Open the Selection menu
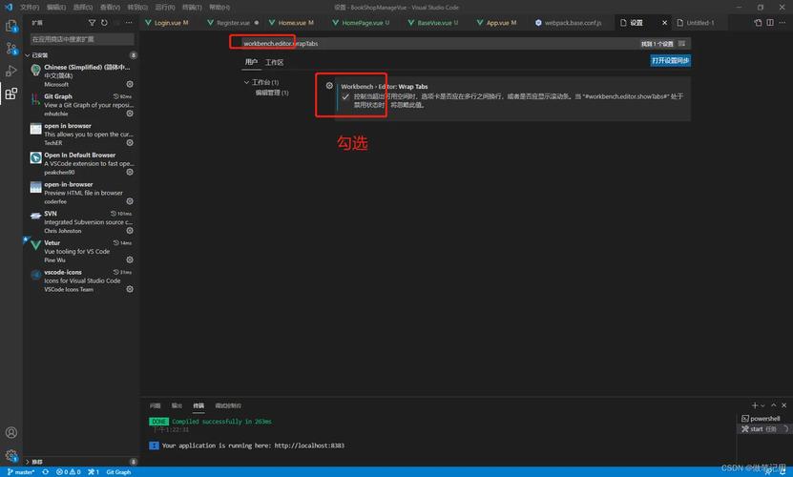 tap(83, 7)
